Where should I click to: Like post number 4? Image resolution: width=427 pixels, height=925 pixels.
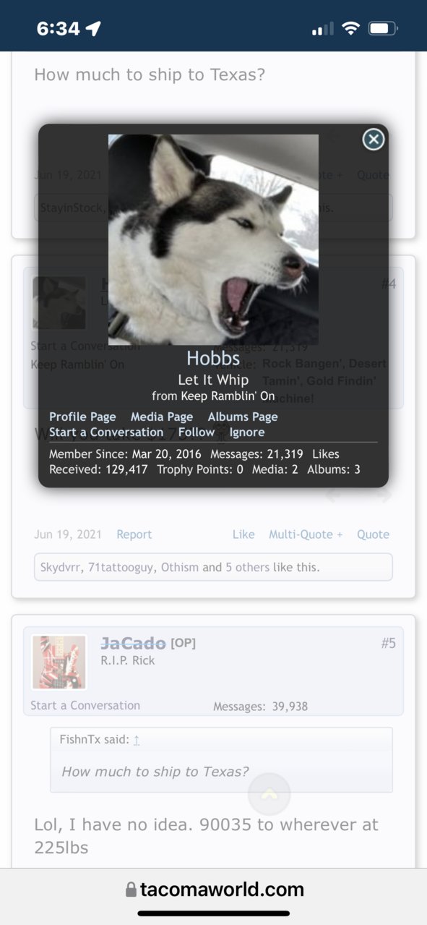[x=243, y=534]
